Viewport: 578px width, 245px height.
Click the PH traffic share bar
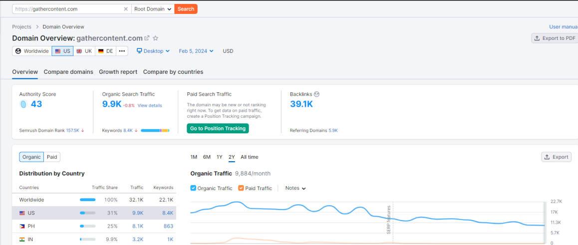coord(88,226)
